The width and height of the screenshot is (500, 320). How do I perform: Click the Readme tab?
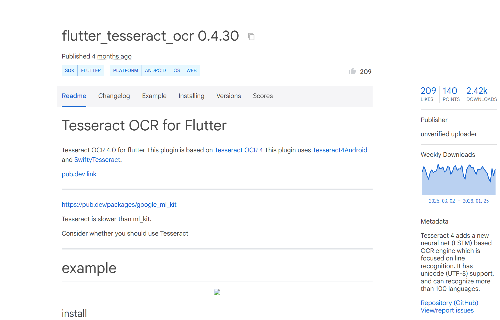point(74,96)
